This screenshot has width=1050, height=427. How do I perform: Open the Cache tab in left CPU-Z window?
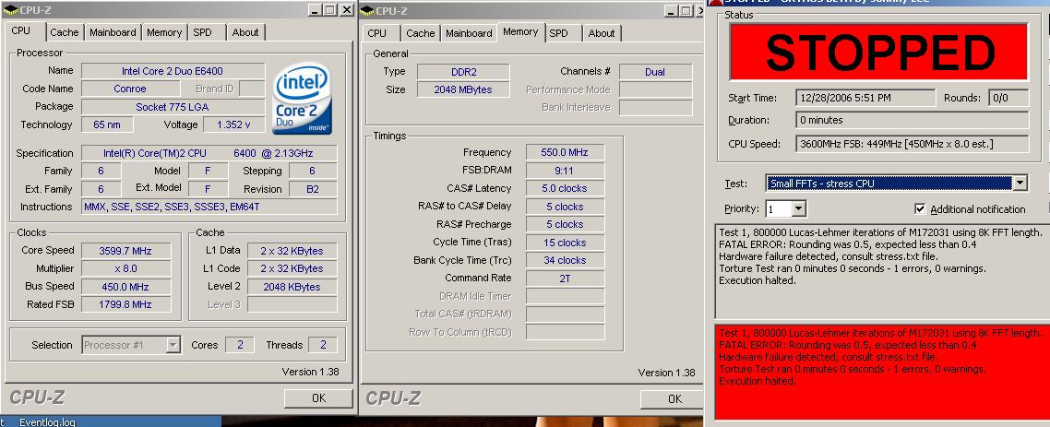(x=65, y=32)
